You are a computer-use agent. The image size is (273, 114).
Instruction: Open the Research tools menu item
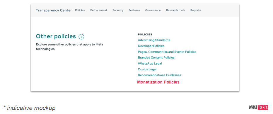(x=175, y=10)
